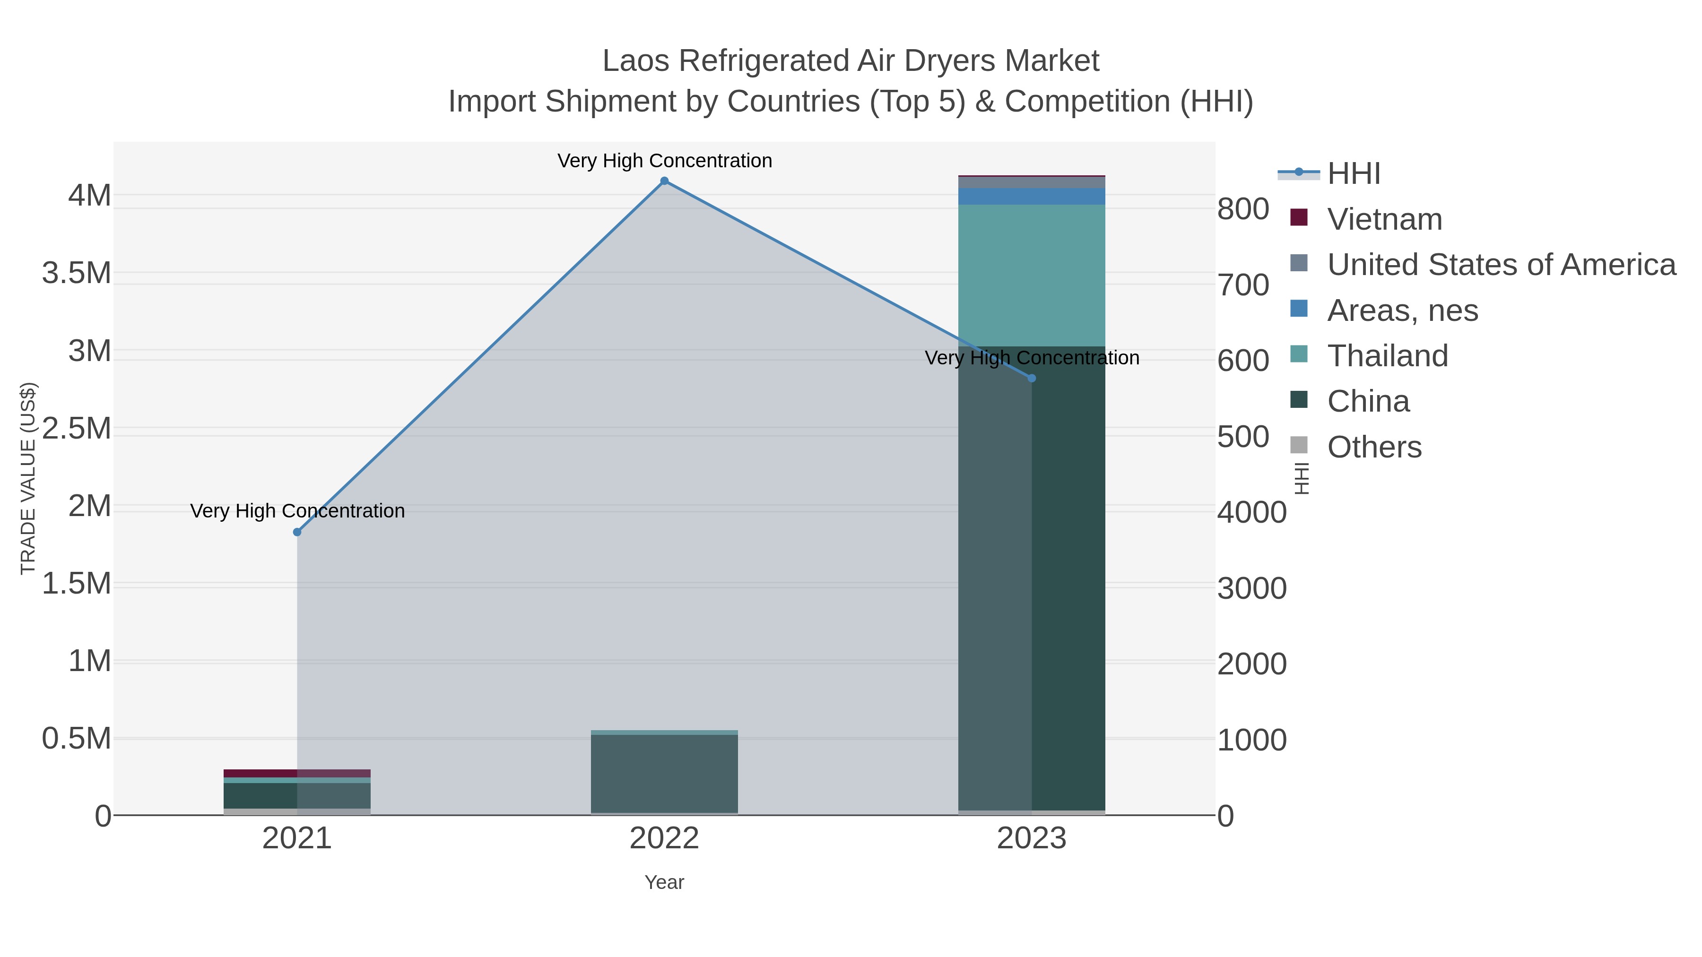The image size is (1702, 957).
Task: Click the 2021 China bar segment
Action: (297, 796)
